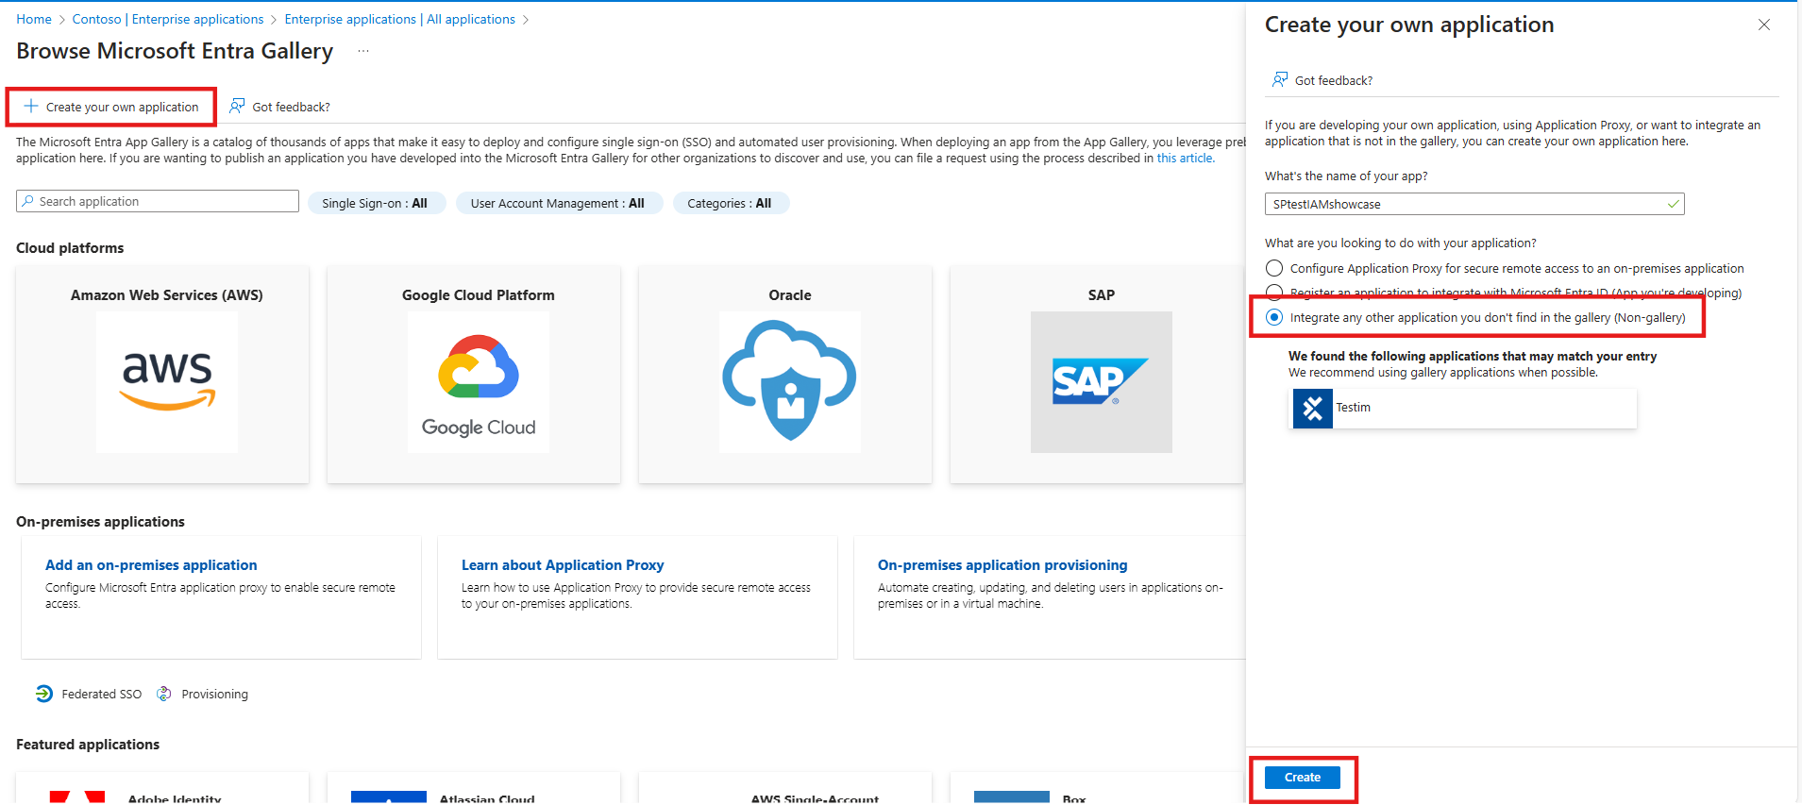Go to Home breadcrumb
This screenshot has height=805, width=1802.
pyautogui.click(x=34, y=19)
